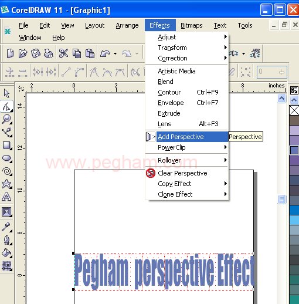Click the Copy icon
This screenshot has width=299, height=304.
[77, 53]
